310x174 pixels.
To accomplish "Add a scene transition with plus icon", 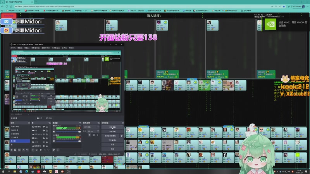I will click(90, 135).
